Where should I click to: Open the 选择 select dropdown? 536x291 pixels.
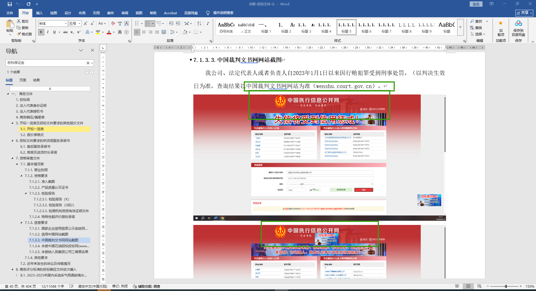(478, 34)
